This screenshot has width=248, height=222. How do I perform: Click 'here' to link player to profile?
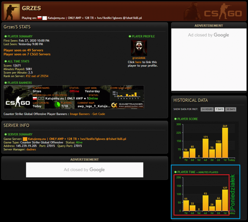tap(138, 62)
